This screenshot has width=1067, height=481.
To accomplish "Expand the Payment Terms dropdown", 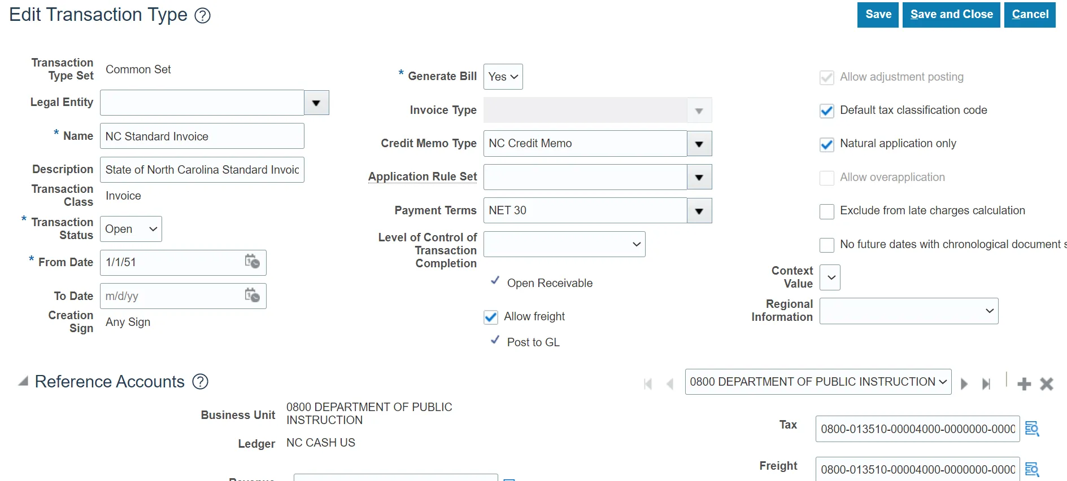I will 699,211.
